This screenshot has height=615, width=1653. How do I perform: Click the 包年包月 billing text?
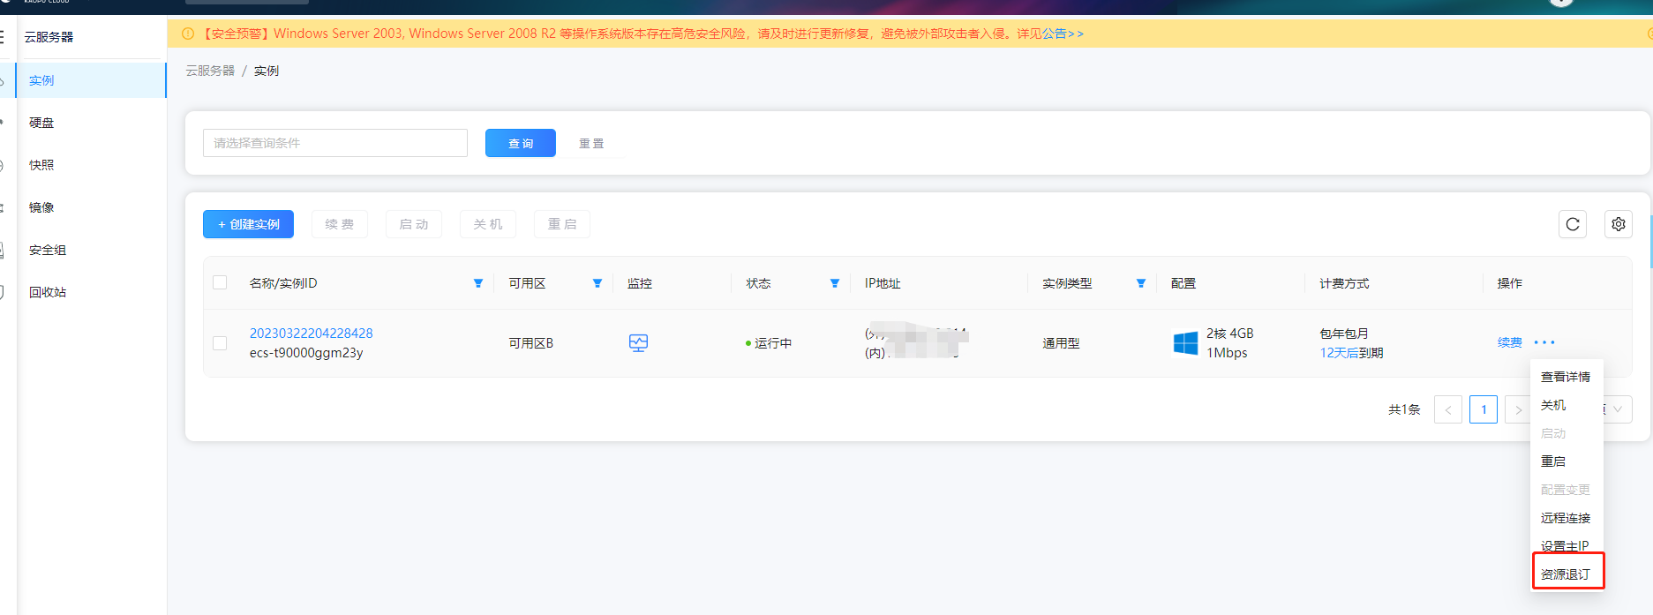[x=1344, y=334]
